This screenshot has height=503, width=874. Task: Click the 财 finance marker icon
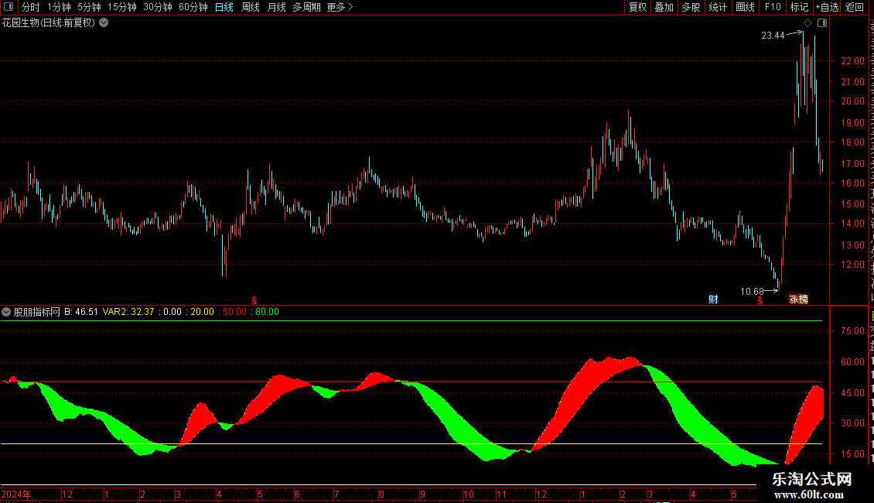coord(713,299)
